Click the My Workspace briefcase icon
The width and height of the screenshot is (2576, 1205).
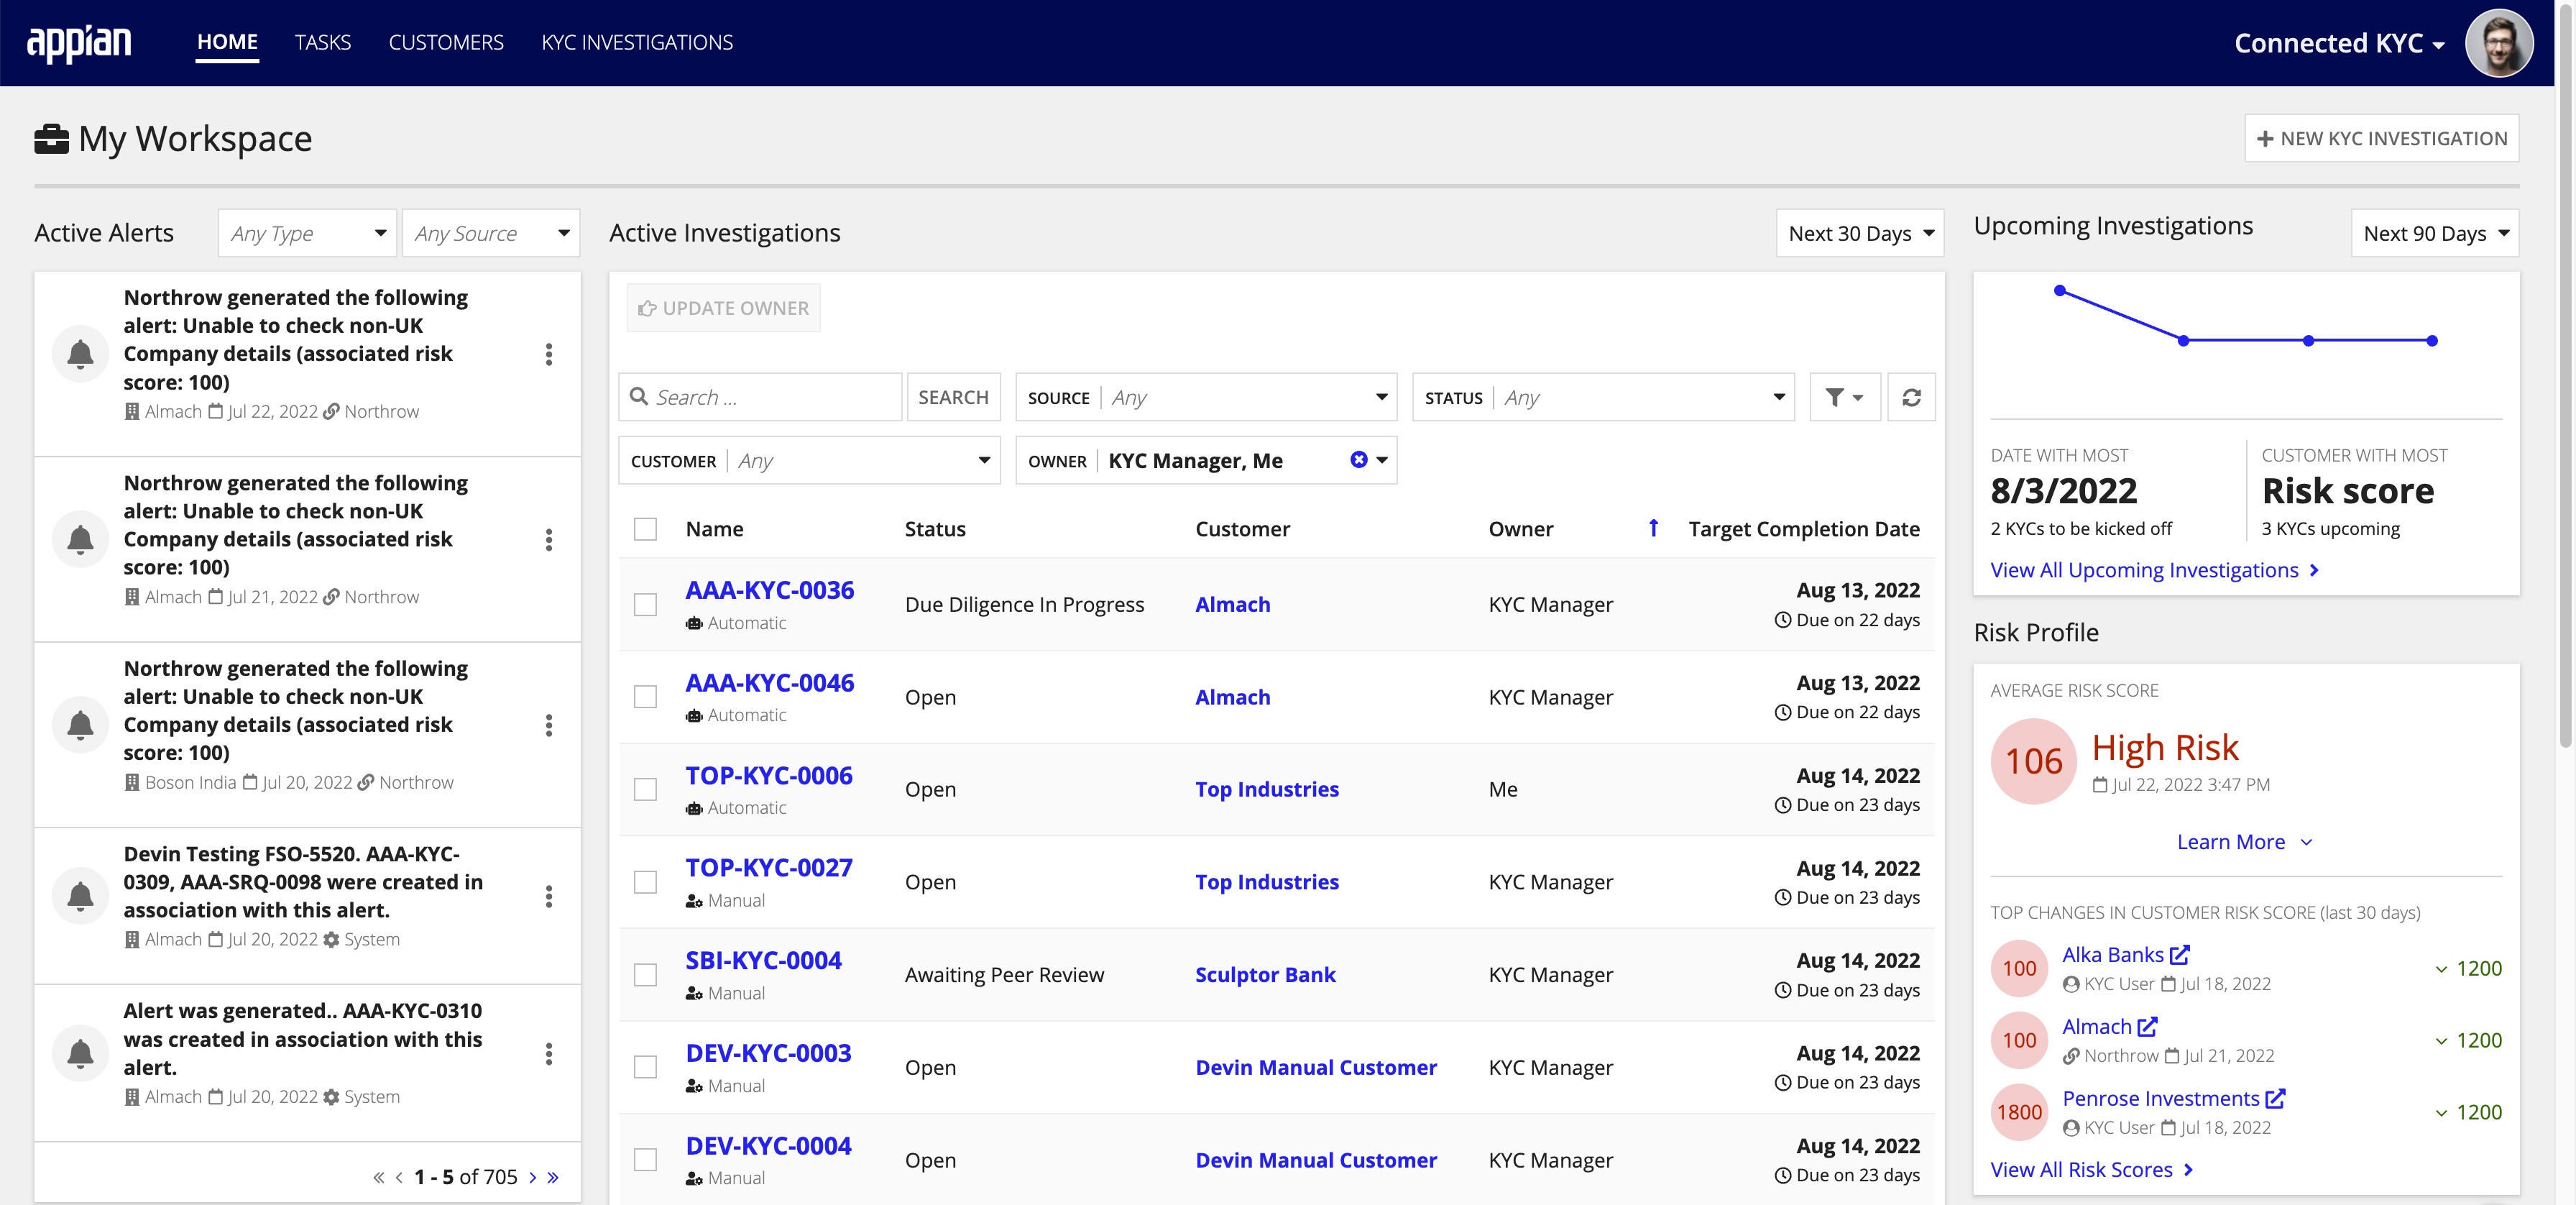point(51,138)
